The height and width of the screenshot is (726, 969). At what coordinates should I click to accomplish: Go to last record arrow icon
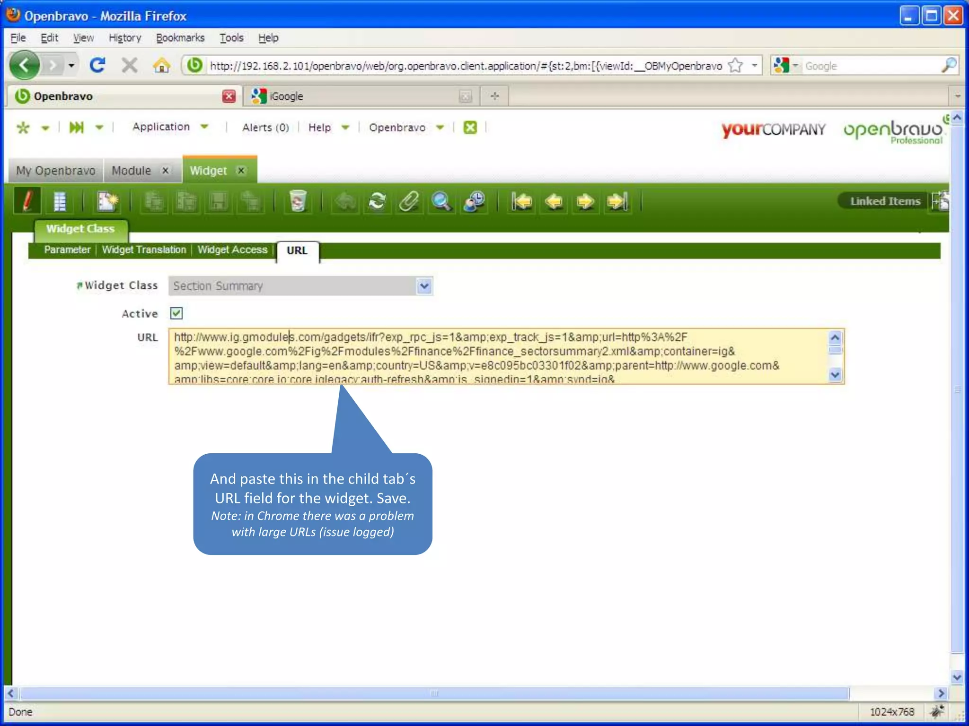618,201
